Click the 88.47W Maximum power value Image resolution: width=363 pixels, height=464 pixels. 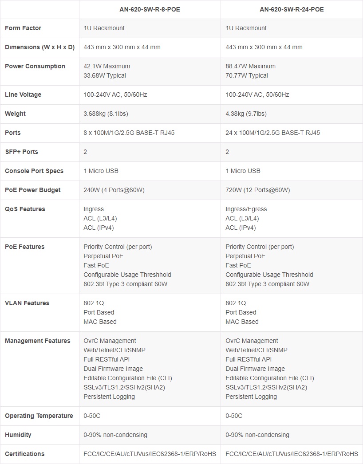(x=250, y=66)
